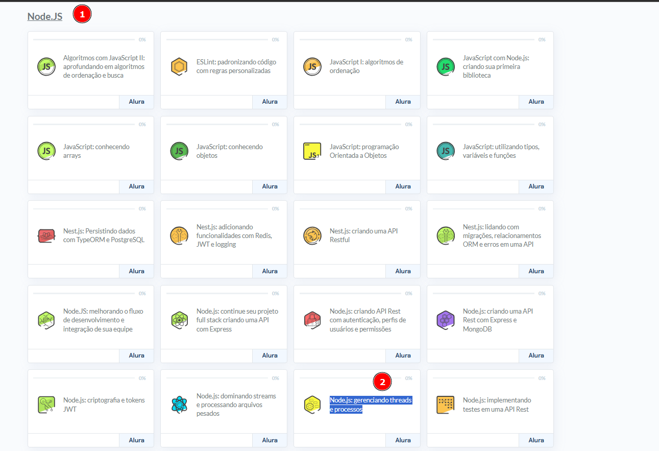Click progress bar on Algoritmos com JavaScript II card

point(84,39)
